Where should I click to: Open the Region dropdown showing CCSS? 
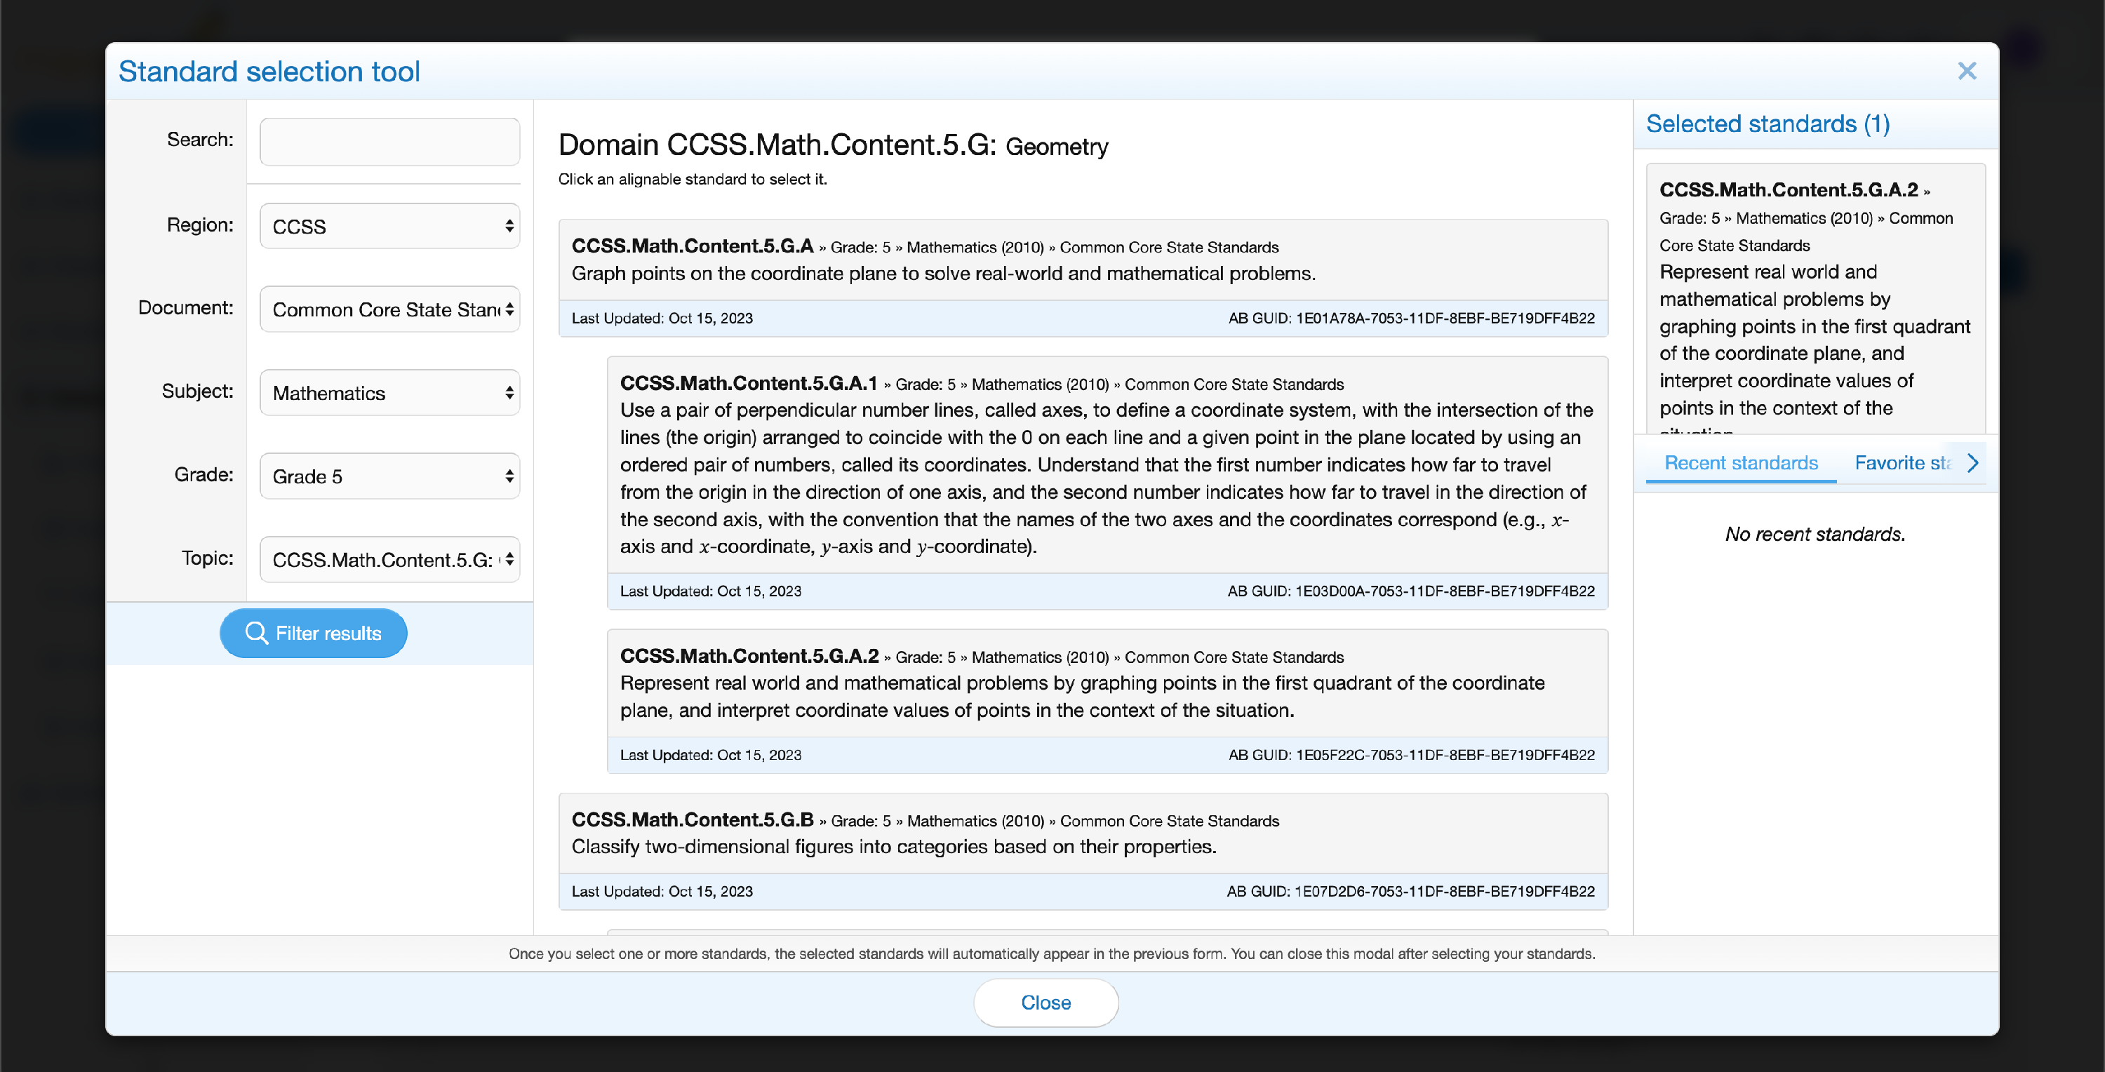[x=390, y=227]
